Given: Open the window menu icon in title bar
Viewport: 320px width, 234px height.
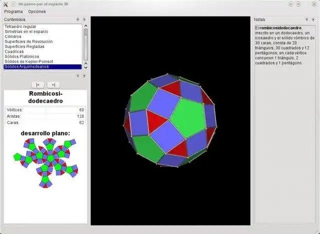Looking at the screenshot, I should point(5,4).
